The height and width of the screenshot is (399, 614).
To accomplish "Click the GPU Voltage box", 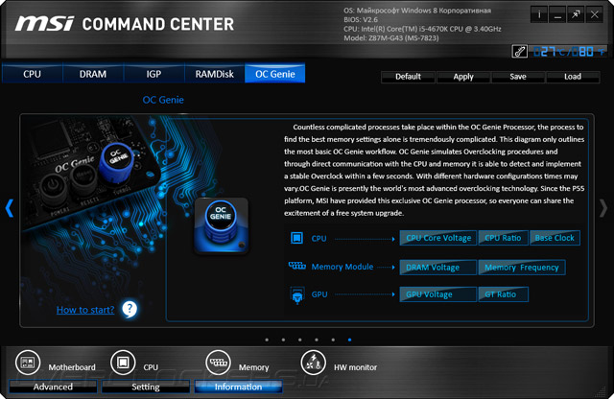I will click(438, 294).
